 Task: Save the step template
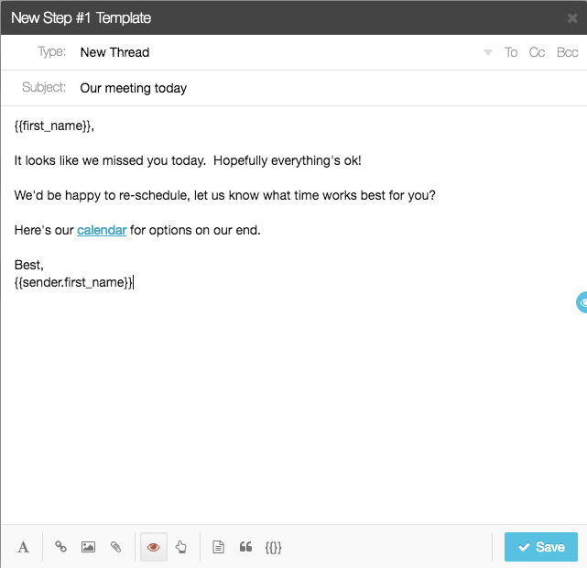(541, 547)
